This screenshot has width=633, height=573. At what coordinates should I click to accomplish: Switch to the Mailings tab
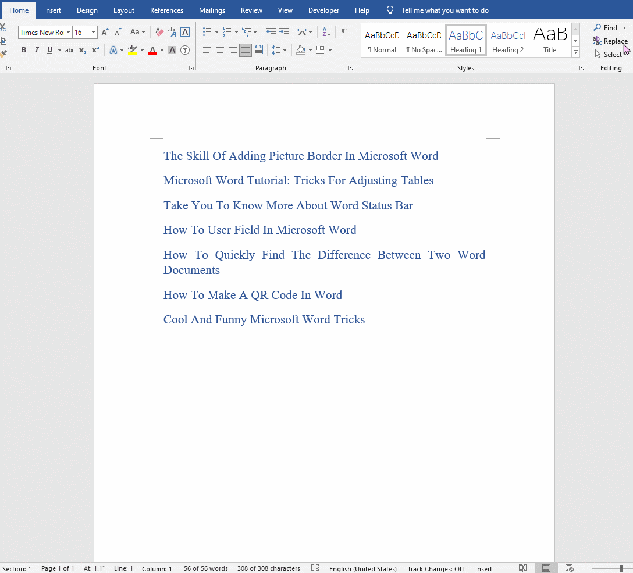tap(212, 10)
